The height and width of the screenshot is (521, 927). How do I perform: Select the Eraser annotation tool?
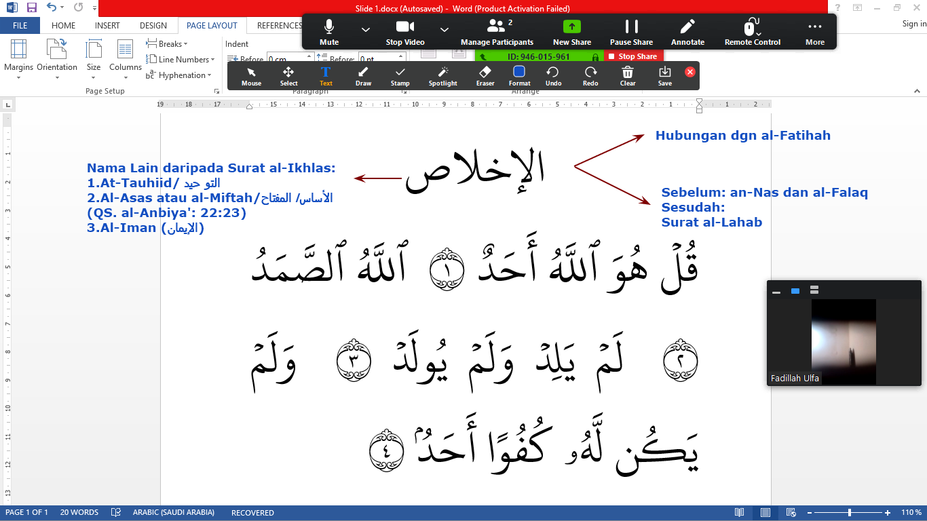pos(485,75)
